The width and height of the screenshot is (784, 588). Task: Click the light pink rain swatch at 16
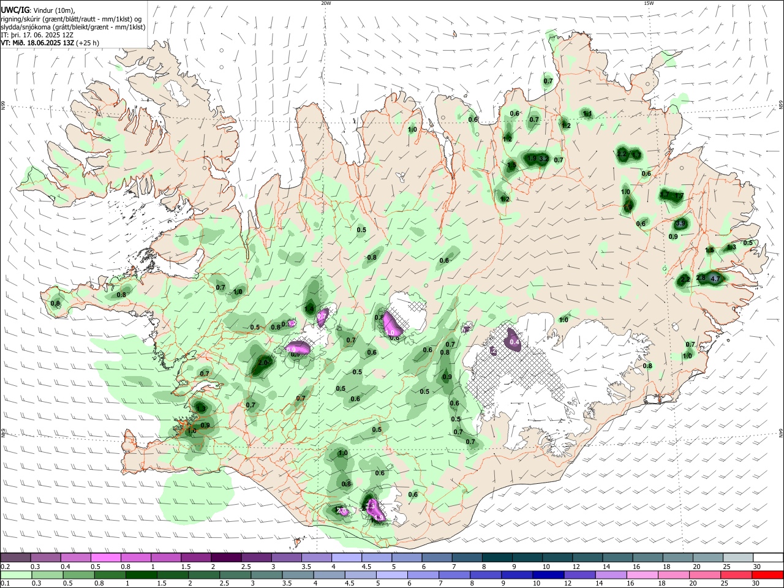click(641, 575)
